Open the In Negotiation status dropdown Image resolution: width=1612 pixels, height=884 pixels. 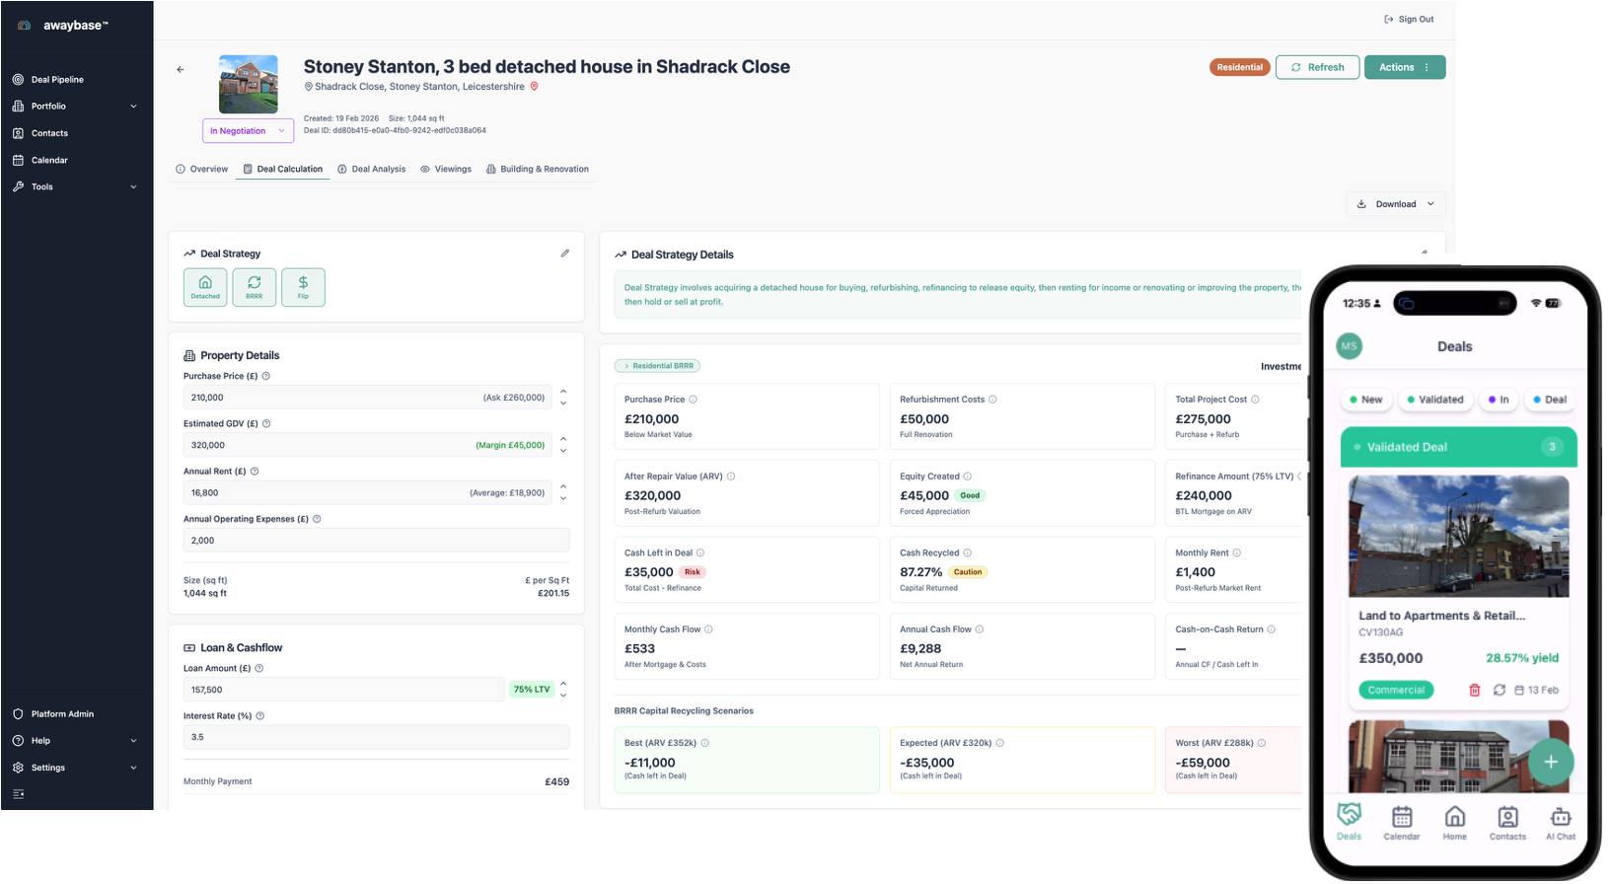point(249,131)
